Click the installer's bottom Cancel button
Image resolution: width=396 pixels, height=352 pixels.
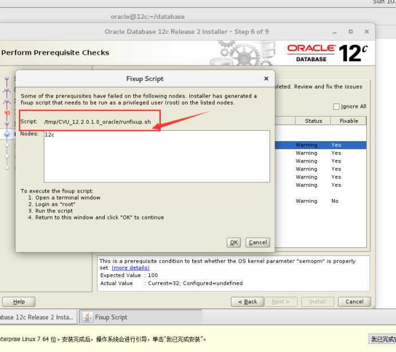(x=354, y=302)
